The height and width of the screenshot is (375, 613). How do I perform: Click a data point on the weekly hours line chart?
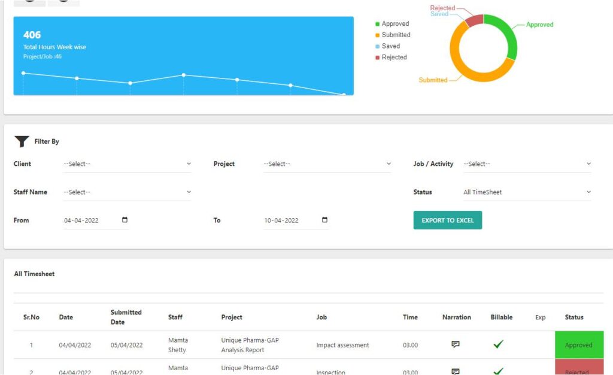(183, 75)
